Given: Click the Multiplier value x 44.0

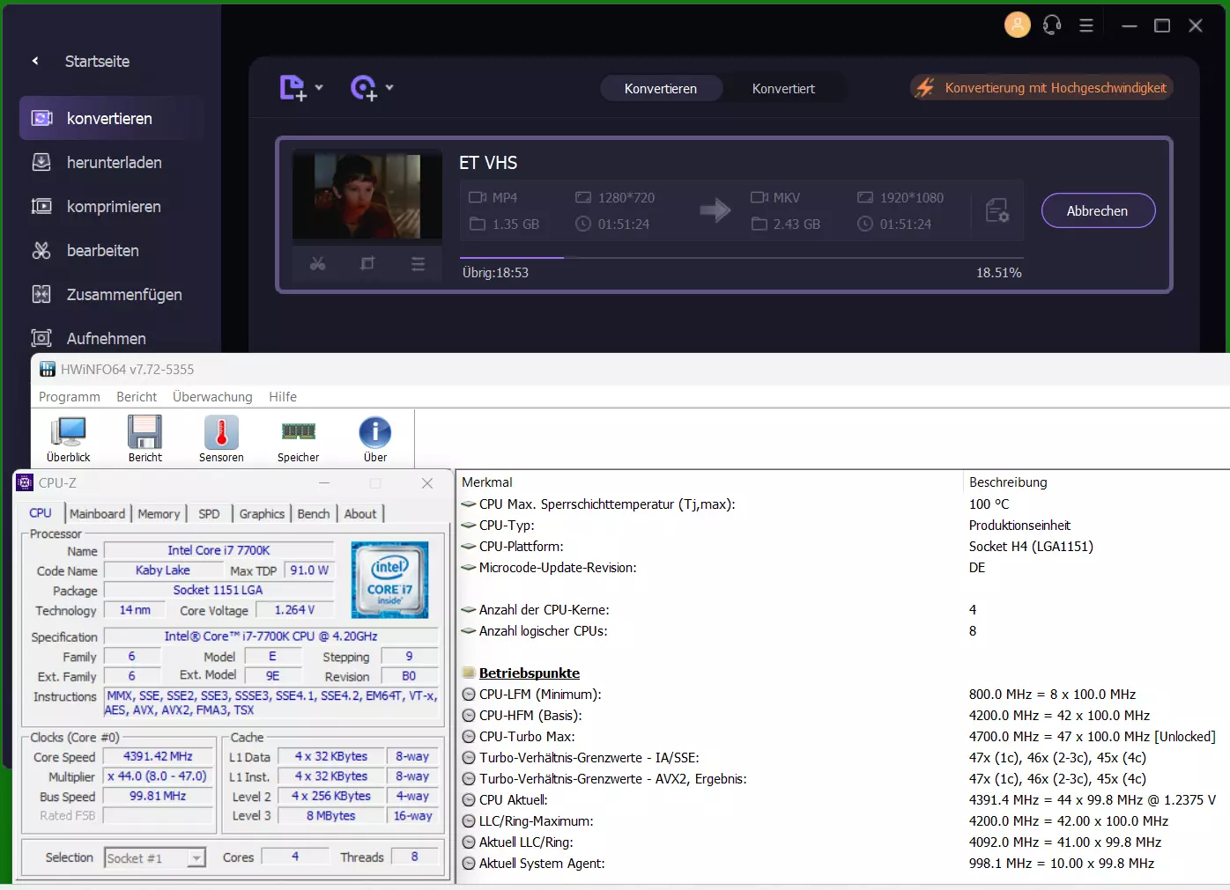Looking at the screenshot, I should (158, 776).
